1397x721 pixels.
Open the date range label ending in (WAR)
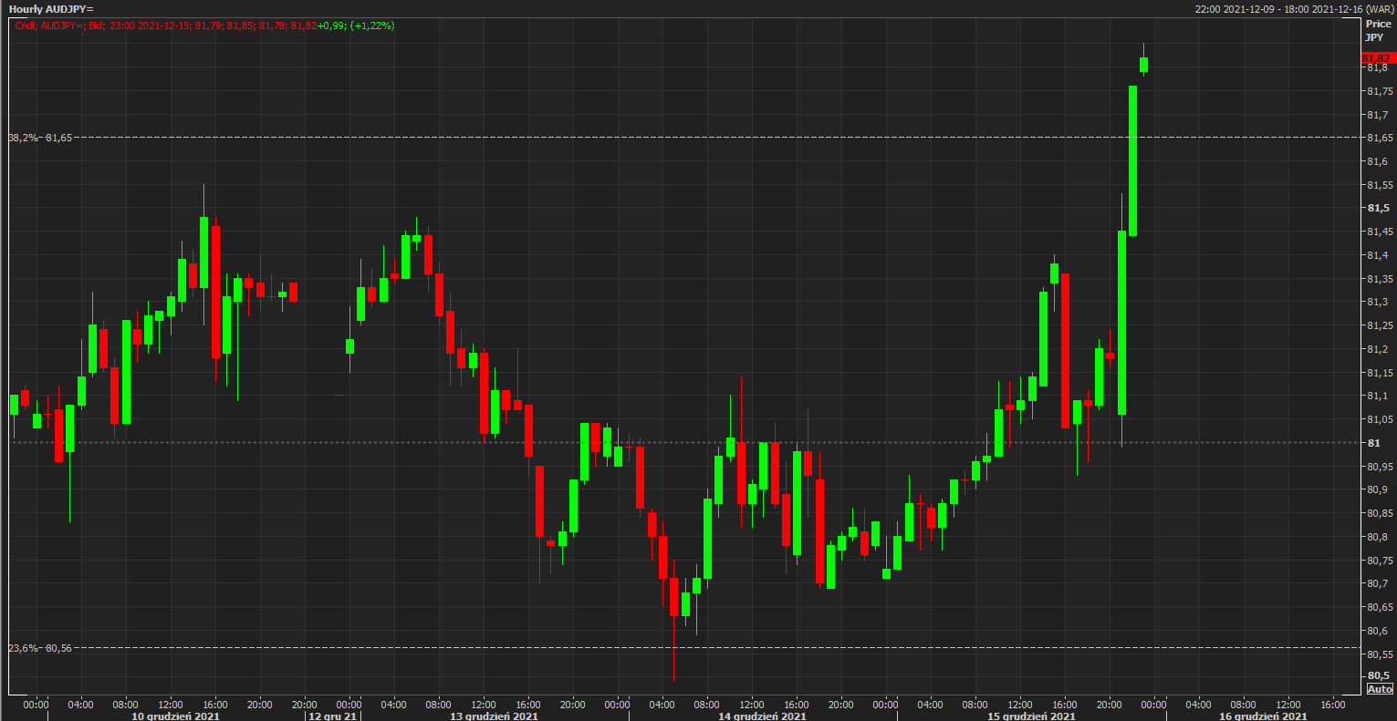tap(1294, 8)
